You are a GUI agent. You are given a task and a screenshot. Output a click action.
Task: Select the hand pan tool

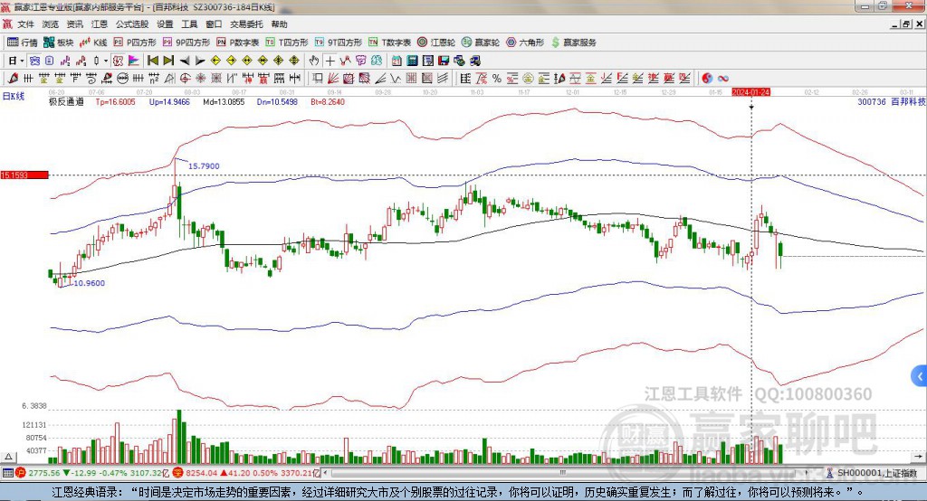point(314,61)
